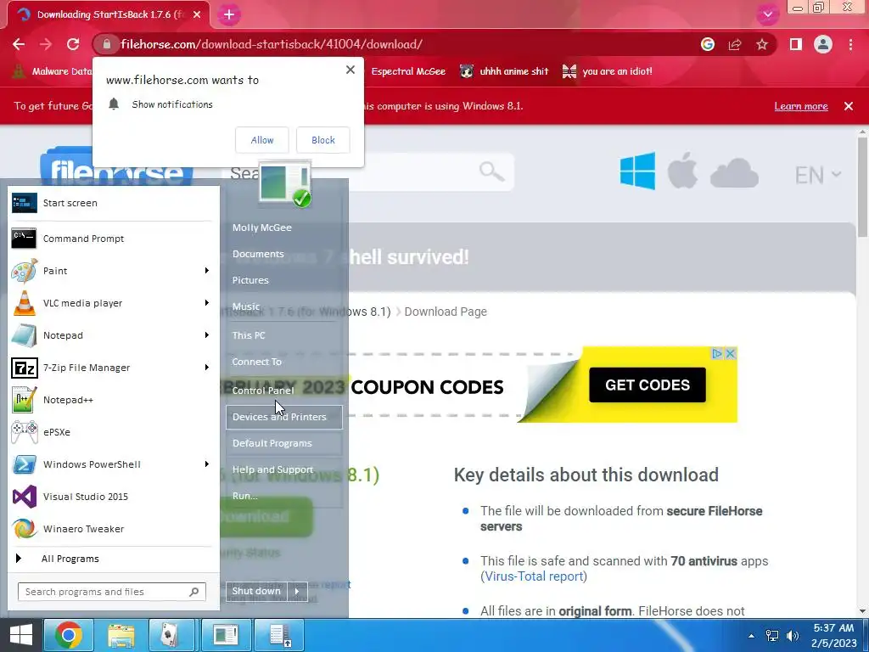Open EN language dropdown
This screenshot has width=869, height=652.
[x=817, y=175]
